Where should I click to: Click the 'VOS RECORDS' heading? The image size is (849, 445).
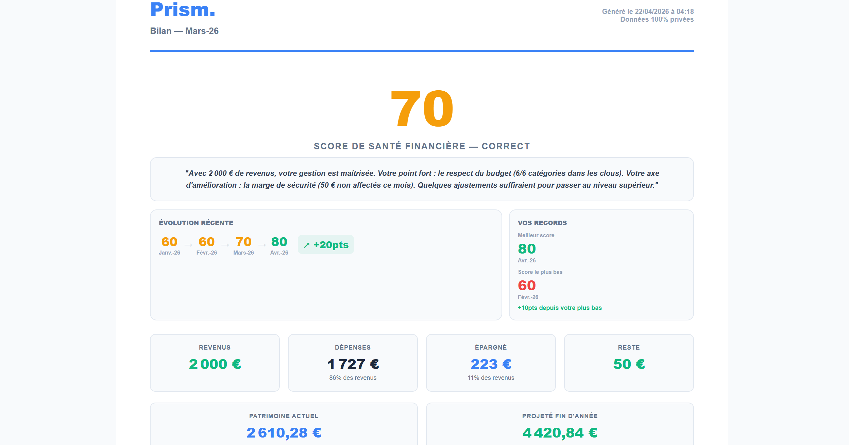point(542,223)
